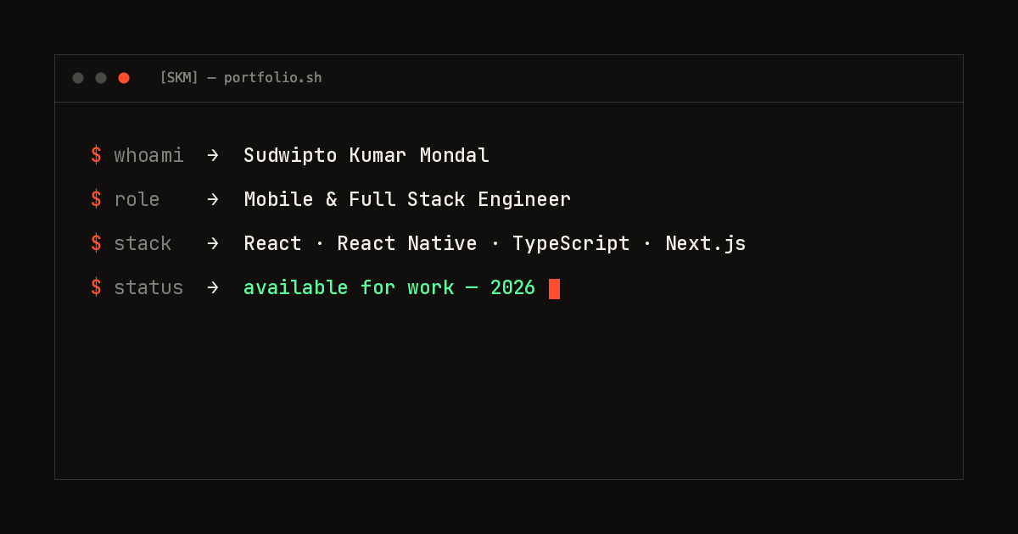
Task: Click the green "available for work — 2026" text
Action: point(389,287)
